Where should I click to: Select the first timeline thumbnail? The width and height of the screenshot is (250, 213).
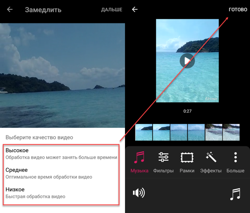[144, 132]
